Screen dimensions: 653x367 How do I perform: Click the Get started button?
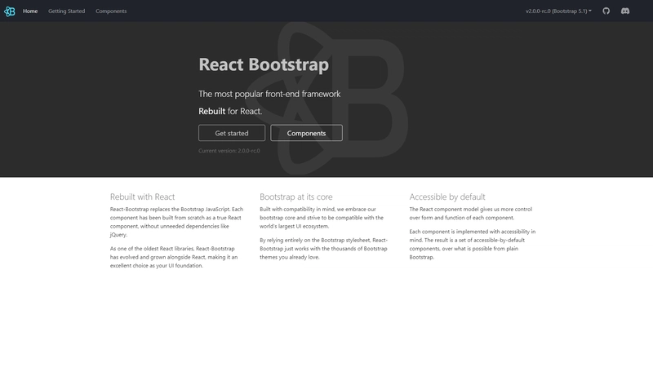pos(232,133)
